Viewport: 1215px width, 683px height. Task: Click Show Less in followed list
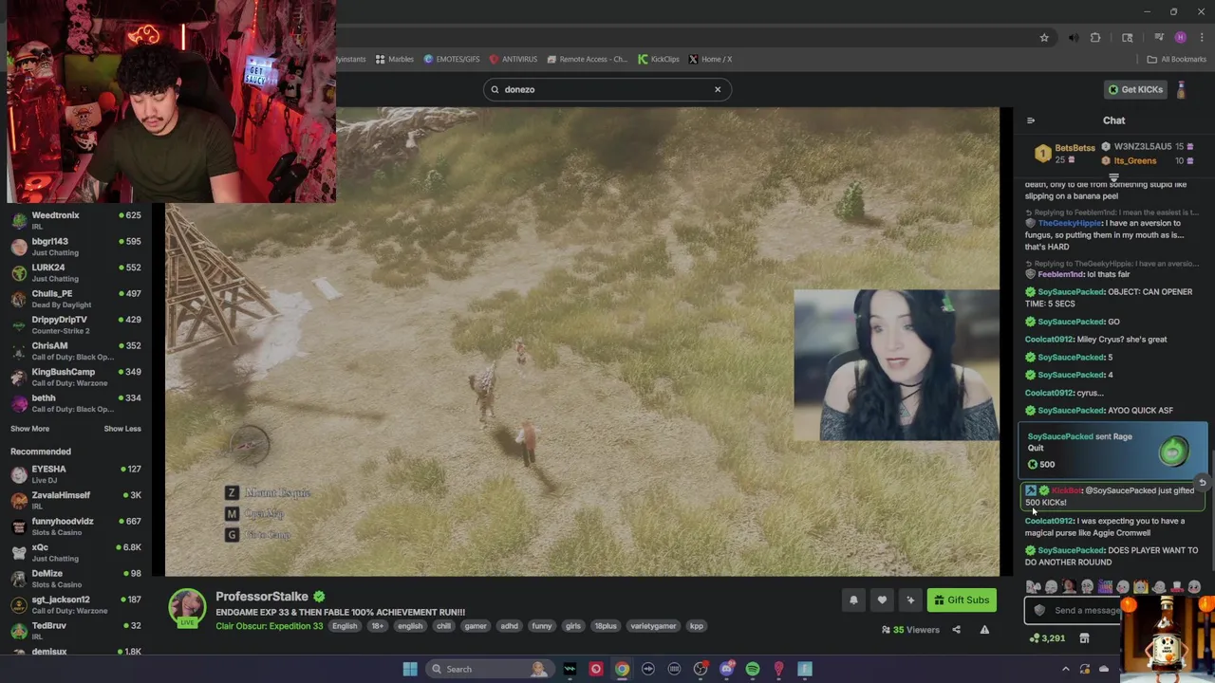(x=122, y=429)
